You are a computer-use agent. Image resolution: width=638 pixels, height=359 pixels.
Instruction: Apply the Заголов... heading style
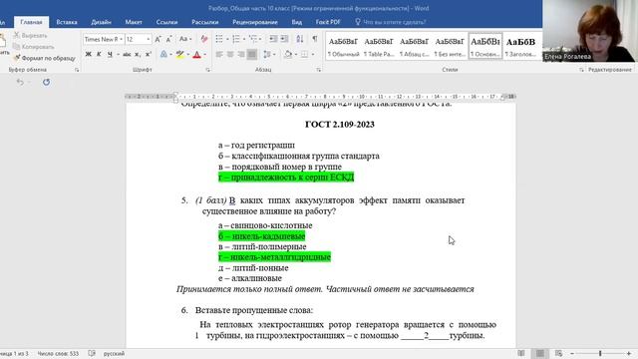coord(520,47)
